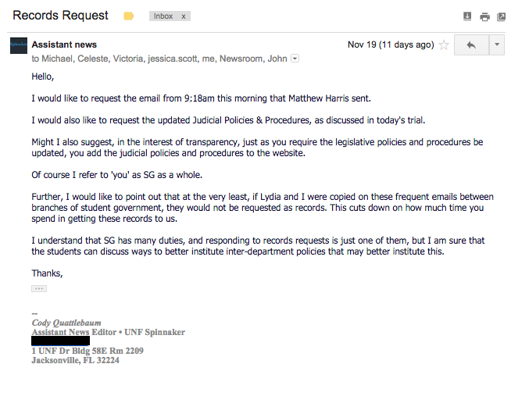Click the Assistant news sender avatar
The height and width of the screenshot is (396, 511).
point(19,45)
